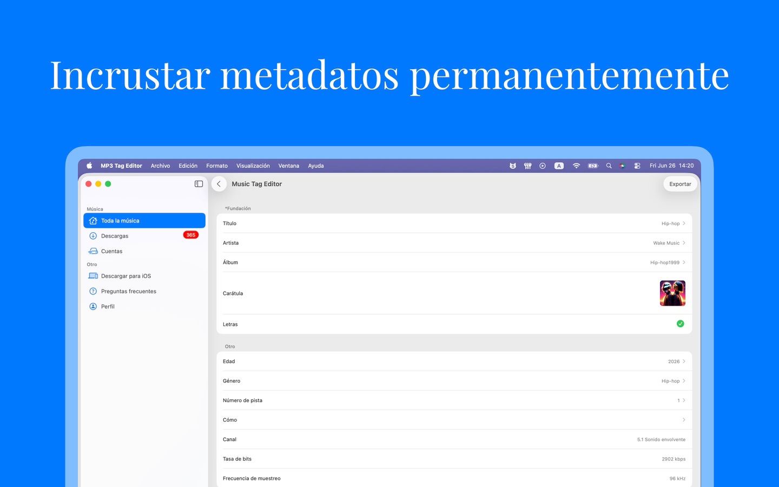Click the house icon beside Toda la música
This screenshot has width=779, height=487.
click(x=93, y=221)
